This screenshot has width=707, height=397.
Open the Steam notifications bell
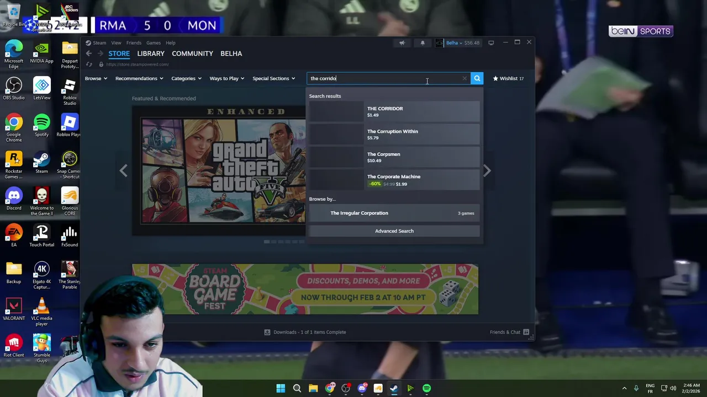423,42
